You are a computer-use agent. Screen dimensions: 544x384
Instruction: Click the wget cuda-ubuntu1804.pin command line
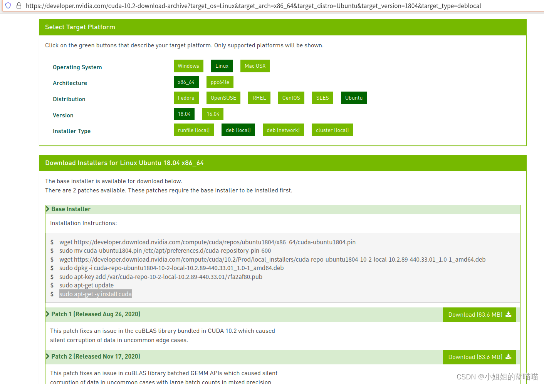[x=207, y=242]
